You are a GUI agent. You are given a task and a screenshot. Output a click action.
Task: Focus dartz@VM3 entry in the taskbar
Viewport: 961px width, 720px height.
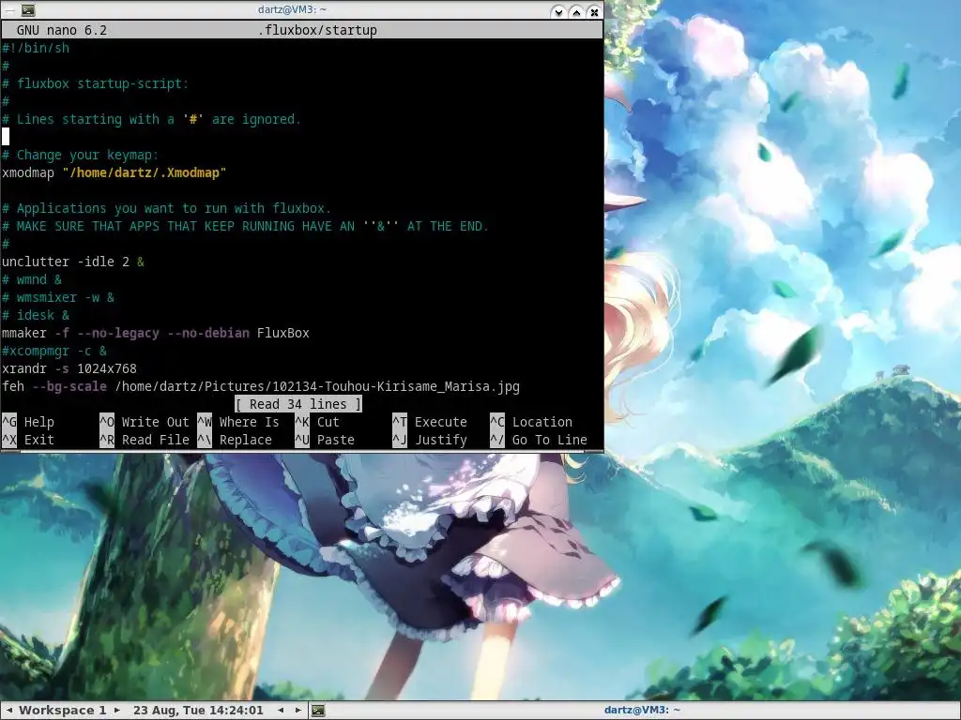pyautogui.click(x=642, y=711)
